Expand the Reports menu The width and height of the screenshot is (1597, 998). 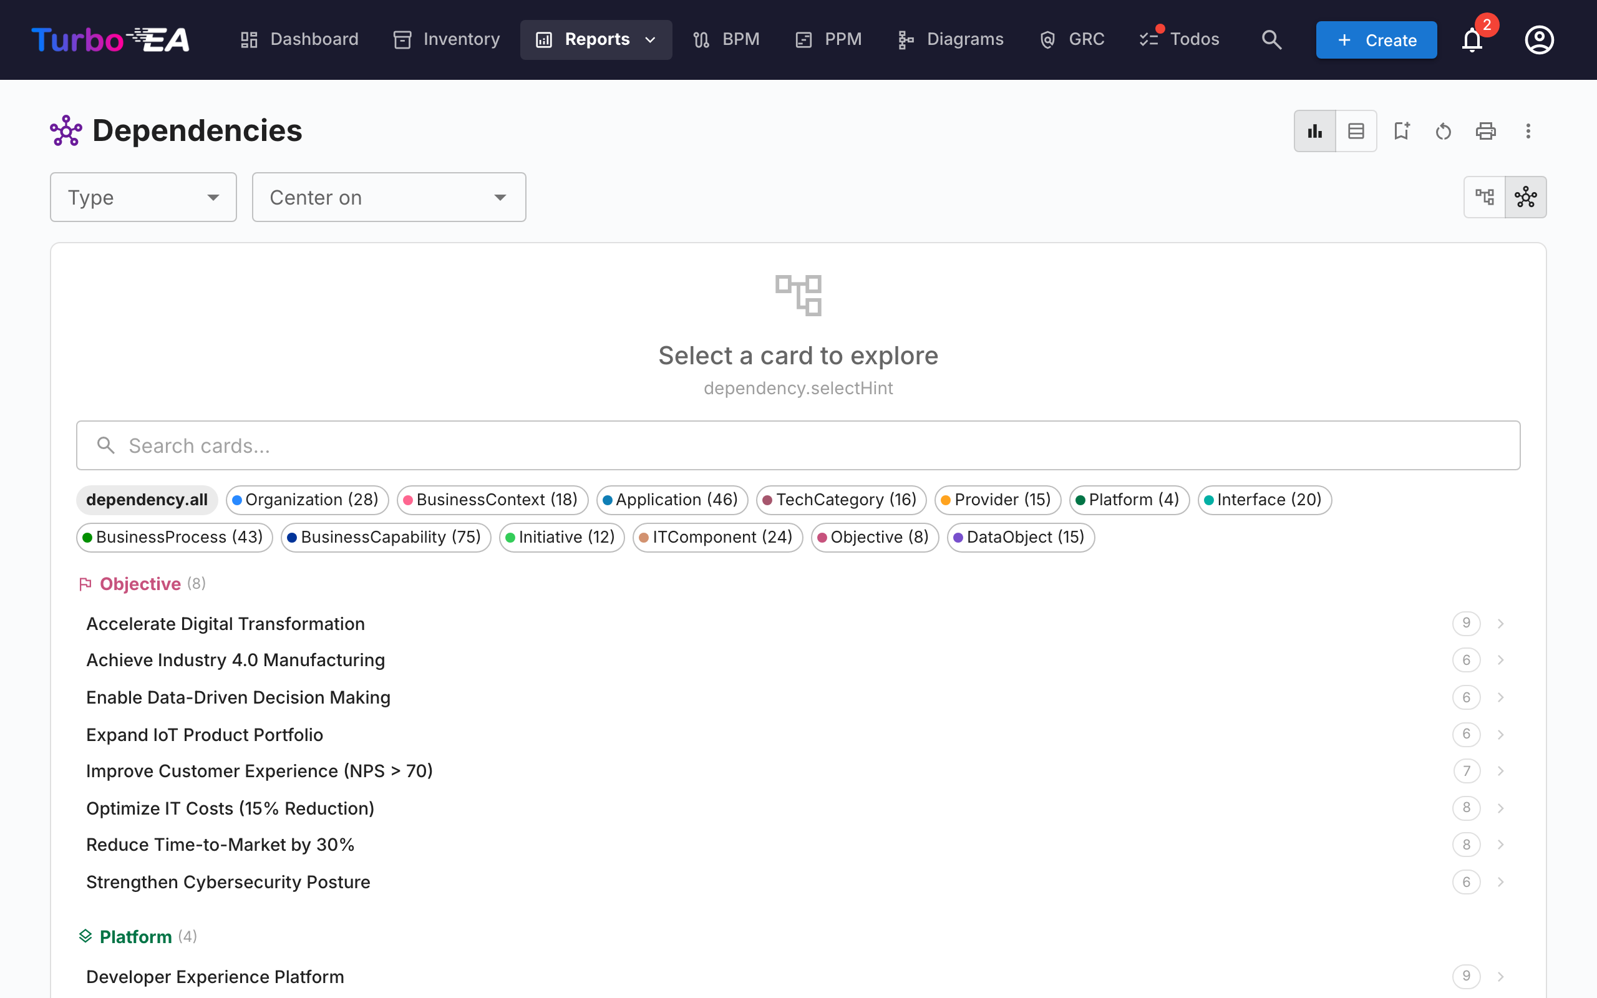596,39
